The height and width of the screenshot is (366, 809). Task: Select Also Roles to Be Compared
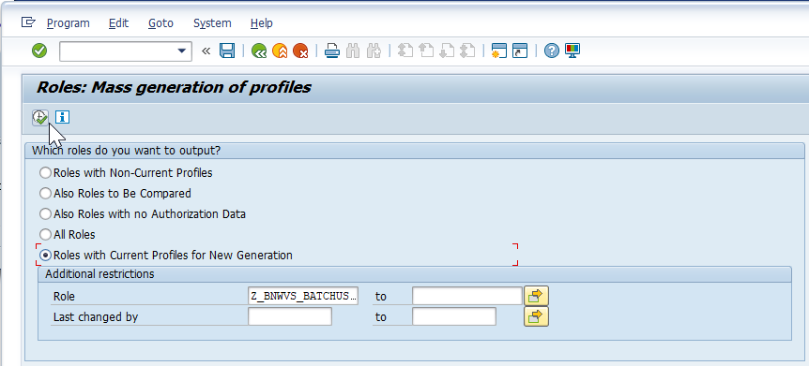tap(45, 194)
